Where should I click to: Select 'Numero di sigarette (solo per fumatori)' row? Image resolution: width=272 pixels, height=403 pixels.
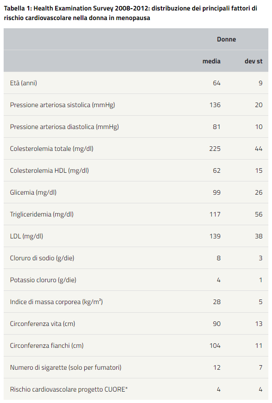[x=136, y=367]
